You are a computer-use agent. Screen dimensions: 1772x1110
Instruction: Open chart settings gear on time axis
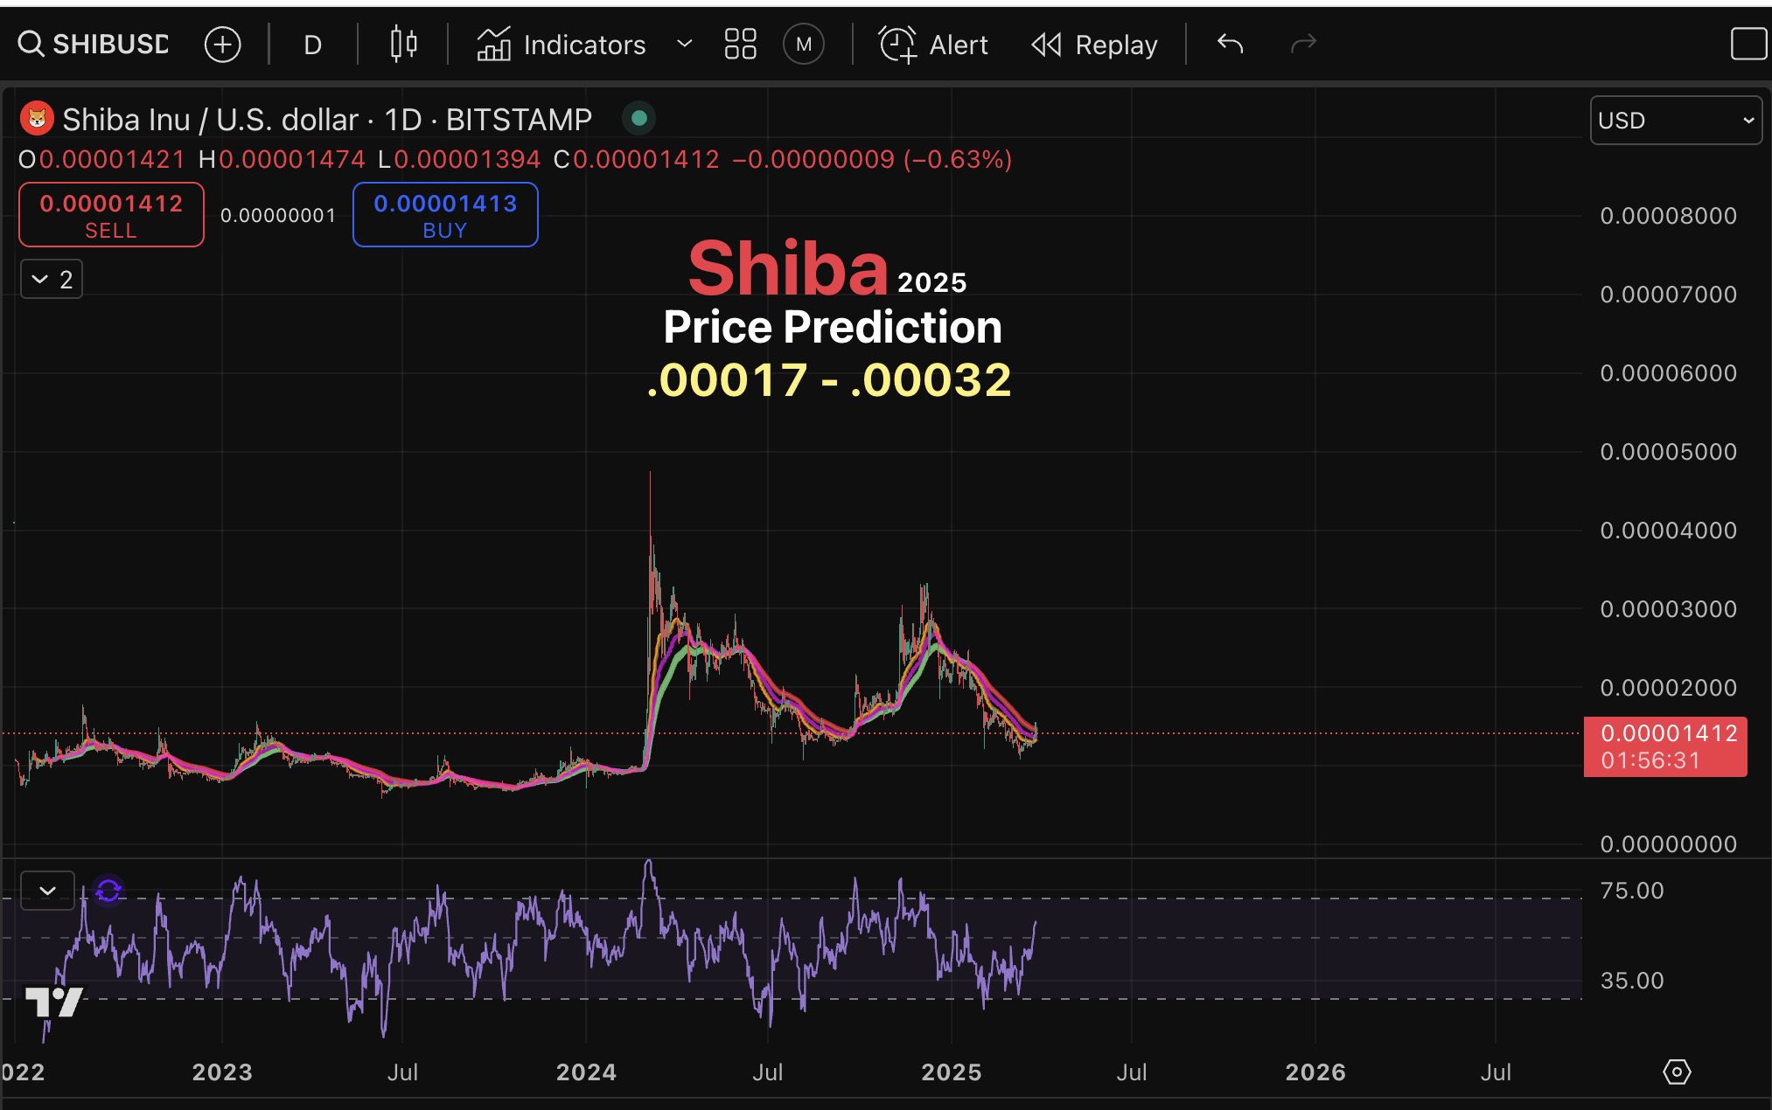pos(1677,1072)
